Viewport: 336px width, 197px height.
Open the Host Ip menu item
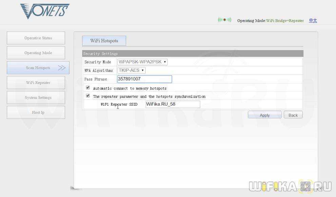pyautogui.click(x=36, y=112)
